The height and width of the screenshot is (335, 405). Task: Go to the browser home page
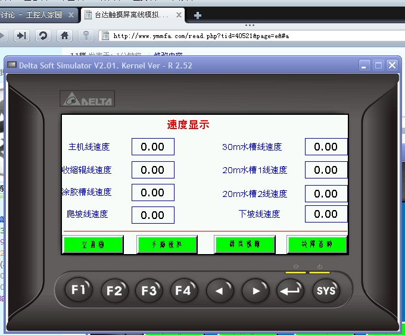point(64,36)
